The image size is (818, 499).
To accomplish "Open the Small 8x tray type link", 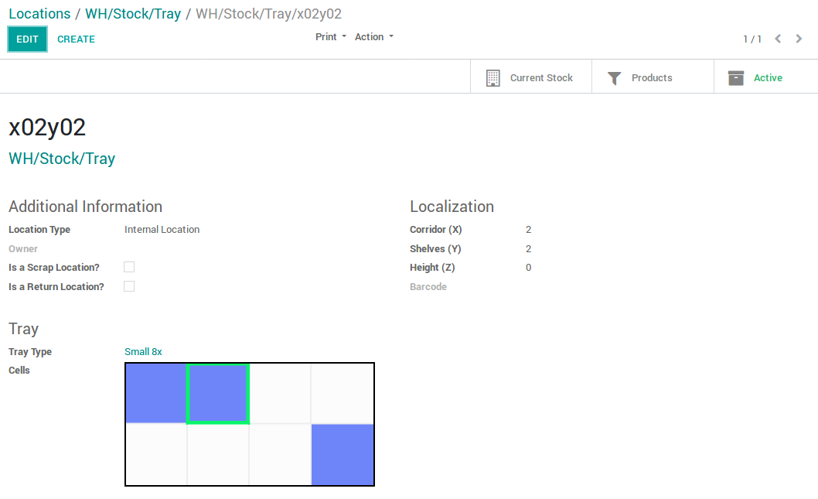I will [143, 352].
